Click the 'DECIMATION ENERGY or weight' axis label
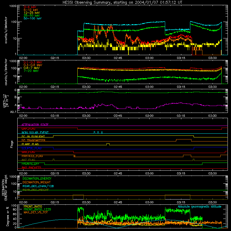The width and height of the screenshot is (231, 231). click(4, 187)
